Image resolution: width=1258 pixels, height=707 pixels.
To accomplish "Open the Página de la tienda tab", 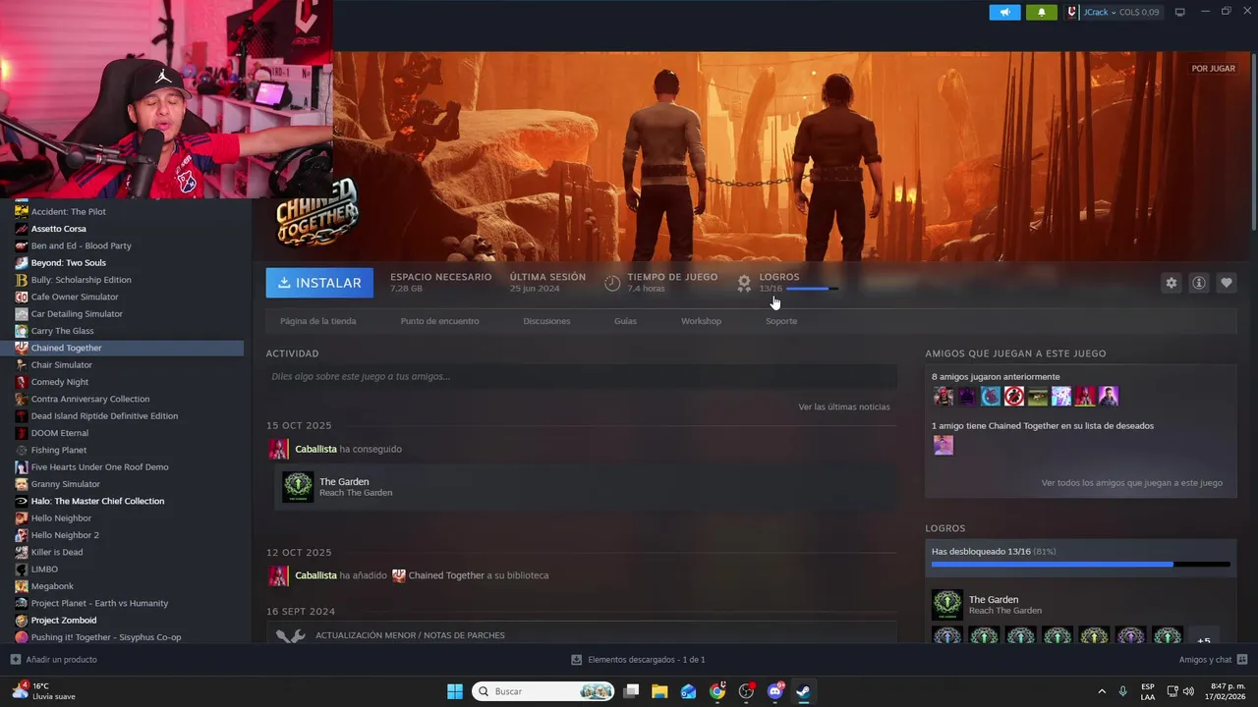I will [x=317, y=321].
